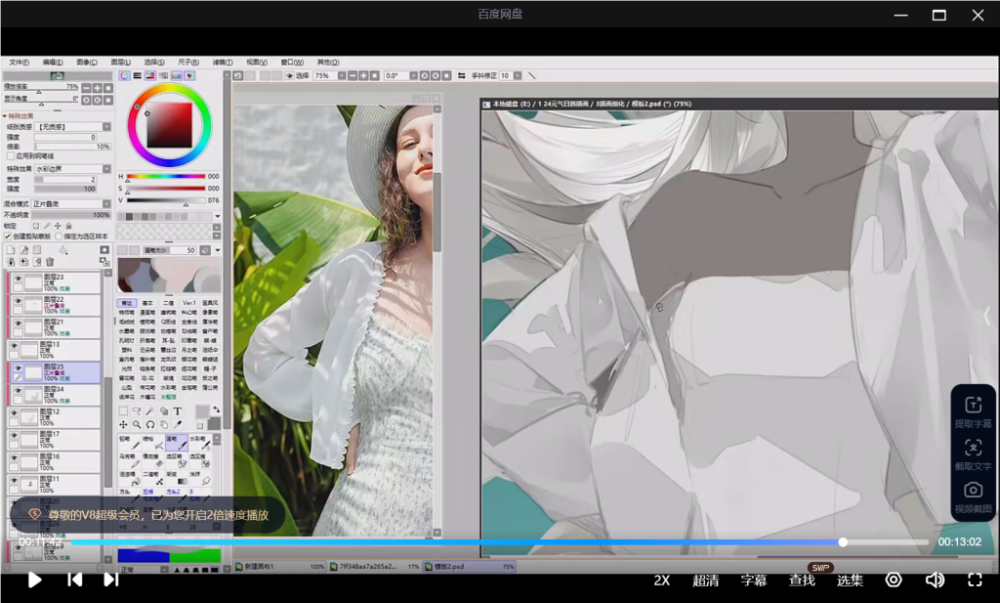
Task: Expand the 纸张质感 texture dropdown
Action: [x=72, y=127]
